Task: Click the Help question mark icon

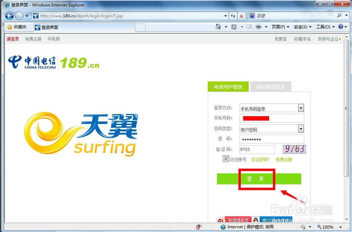Action: click(340, 27)
